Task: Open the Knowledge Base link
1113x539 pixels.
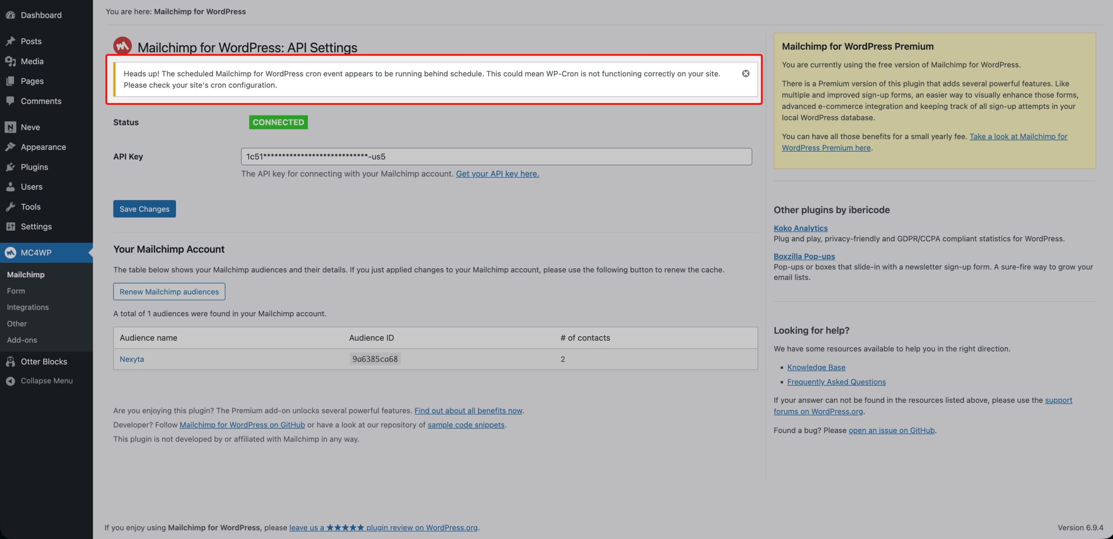Action: [x=816, y=367]
